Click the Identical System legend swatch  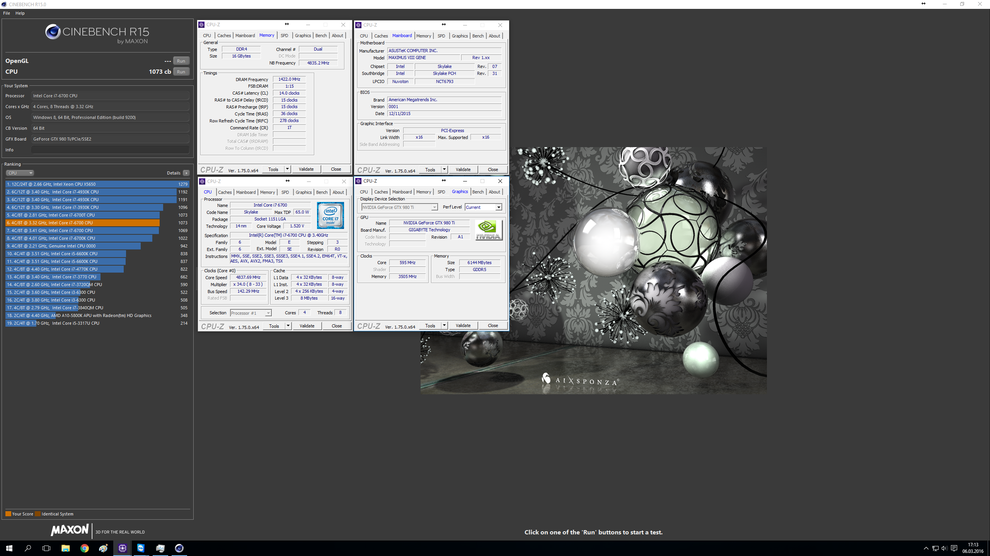click(x=37, y=514)
